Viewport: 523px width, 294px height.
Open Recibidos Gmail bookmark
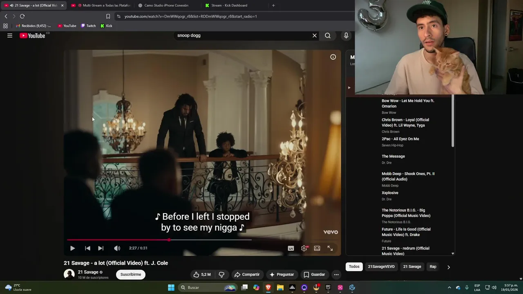[x=33, y=26]
